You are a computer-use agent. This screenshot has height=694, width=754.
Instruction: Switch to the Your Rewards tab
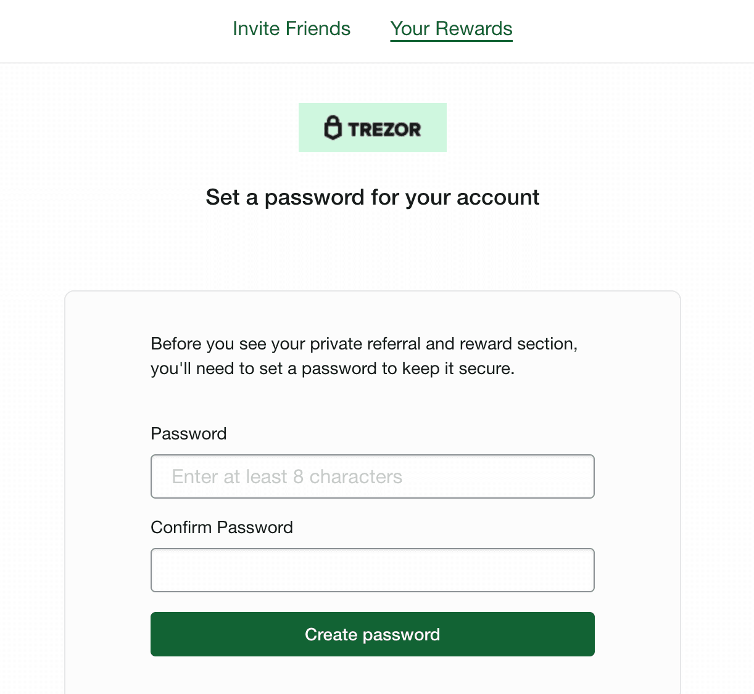[x=451, y=29]
